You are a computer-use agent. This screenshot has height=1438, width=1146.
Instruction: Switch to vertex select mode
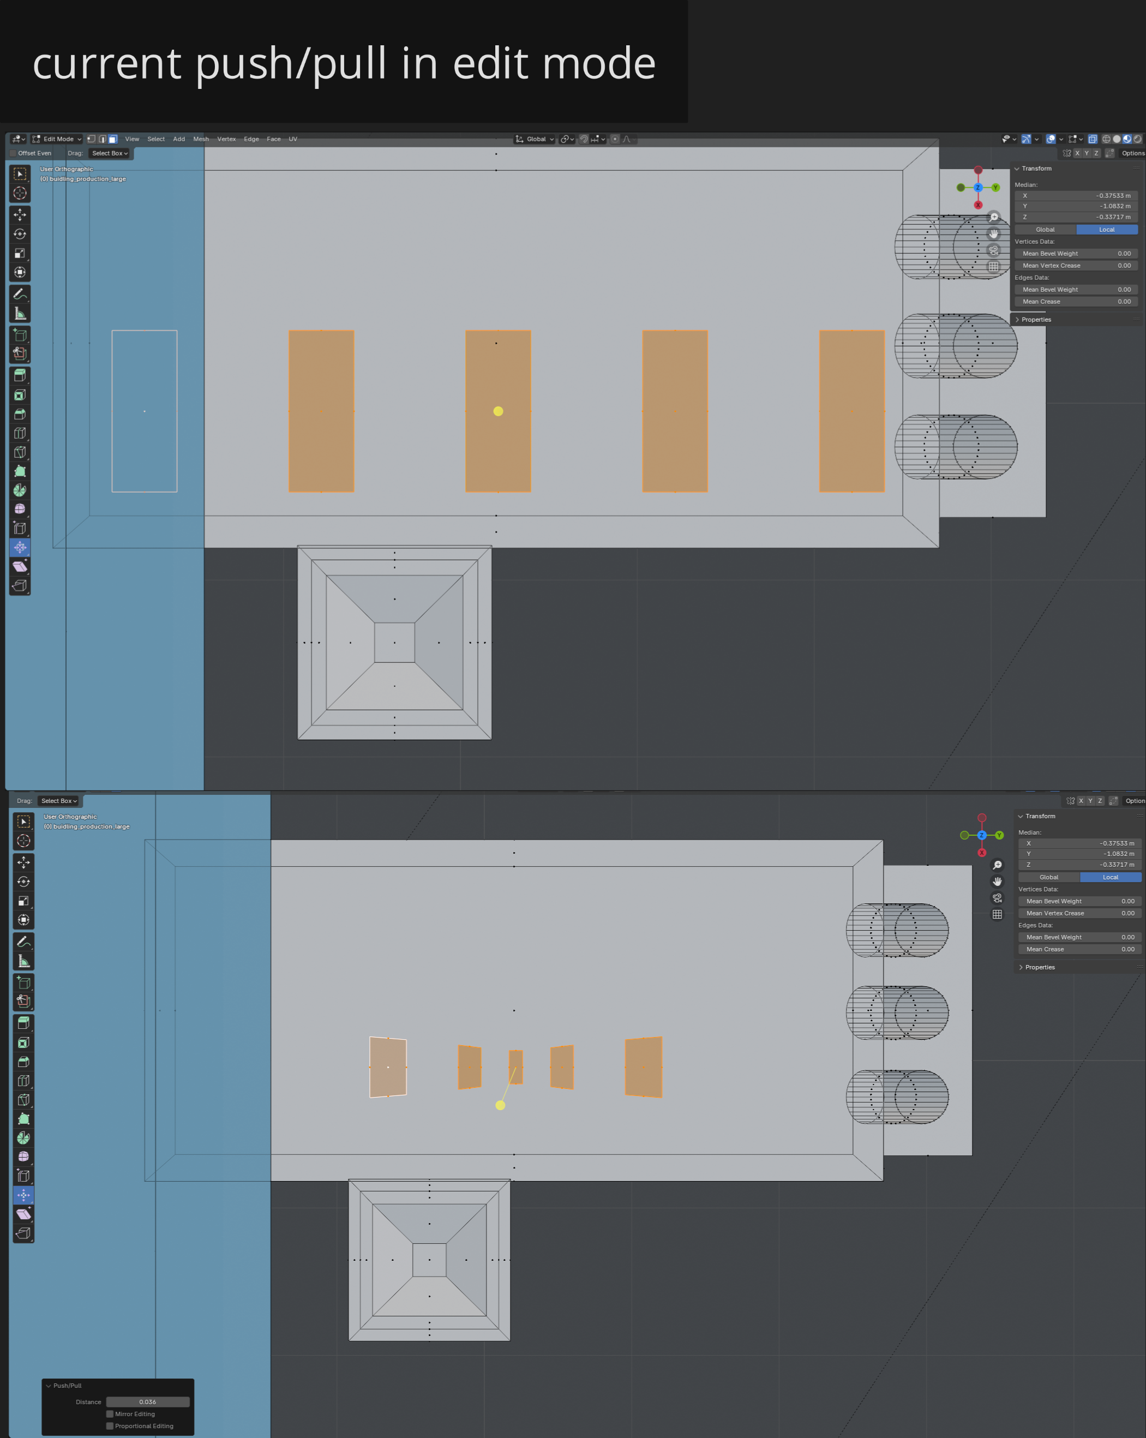[92, 140]
